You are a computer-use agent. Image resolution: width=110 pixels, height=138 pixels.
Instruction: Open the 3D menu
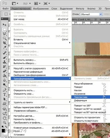click(100, 9)
